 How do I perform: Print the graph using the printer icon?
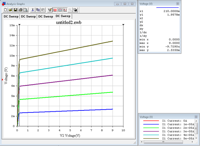pyautogui.click(x=20, y=10)
